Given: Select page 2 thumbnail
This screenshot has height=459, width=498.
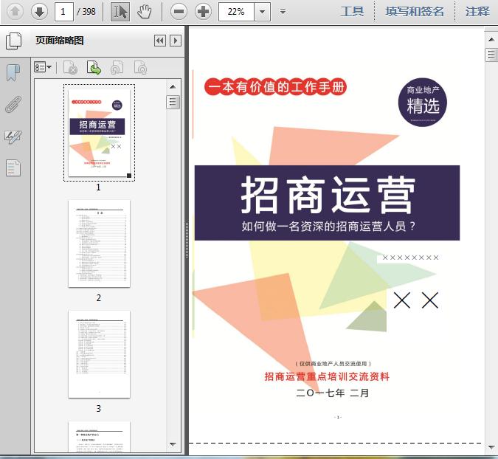Looking at the screenshot, I should tap(99, 244).
